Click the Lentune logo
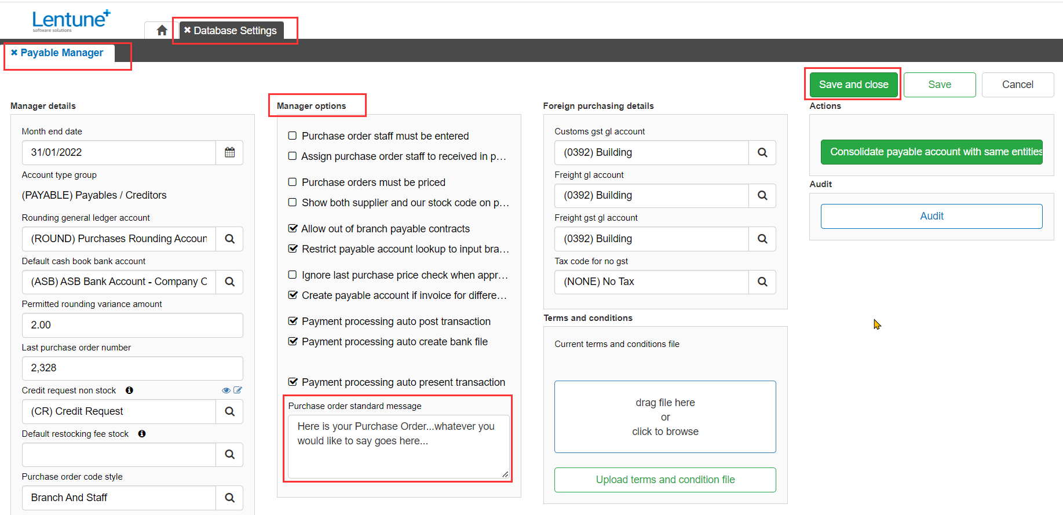The height and width of the screenshot is (515, 1063). pos(71,20)
